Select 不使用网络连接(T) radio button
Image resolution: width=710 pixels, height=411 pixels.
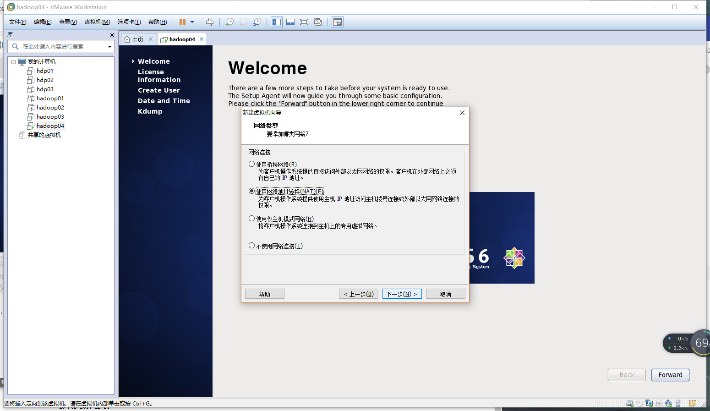(x=251, y=246)
